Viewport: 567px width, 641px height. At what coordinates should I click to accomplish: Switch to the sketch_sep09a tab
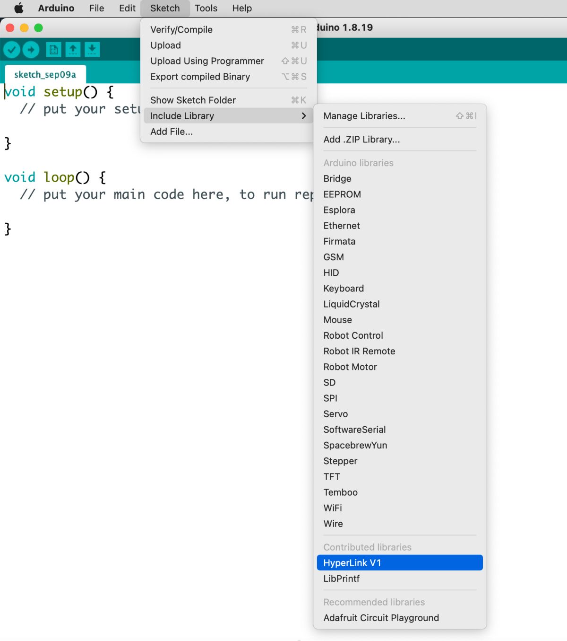[45, 74]
